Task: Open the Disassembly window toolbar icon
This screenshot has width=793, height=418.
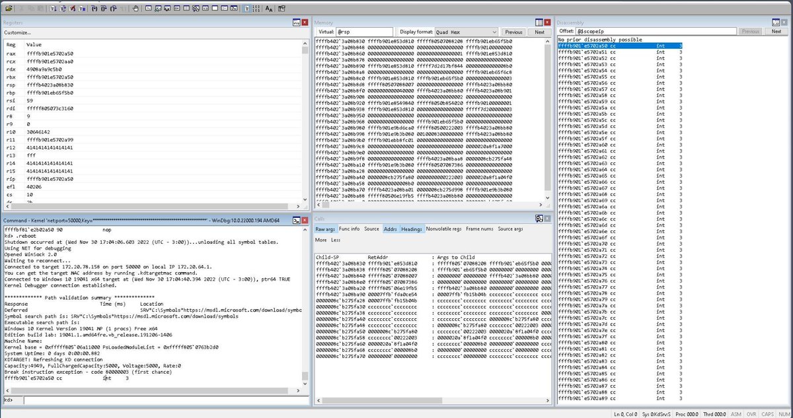Action: (205, 8)
